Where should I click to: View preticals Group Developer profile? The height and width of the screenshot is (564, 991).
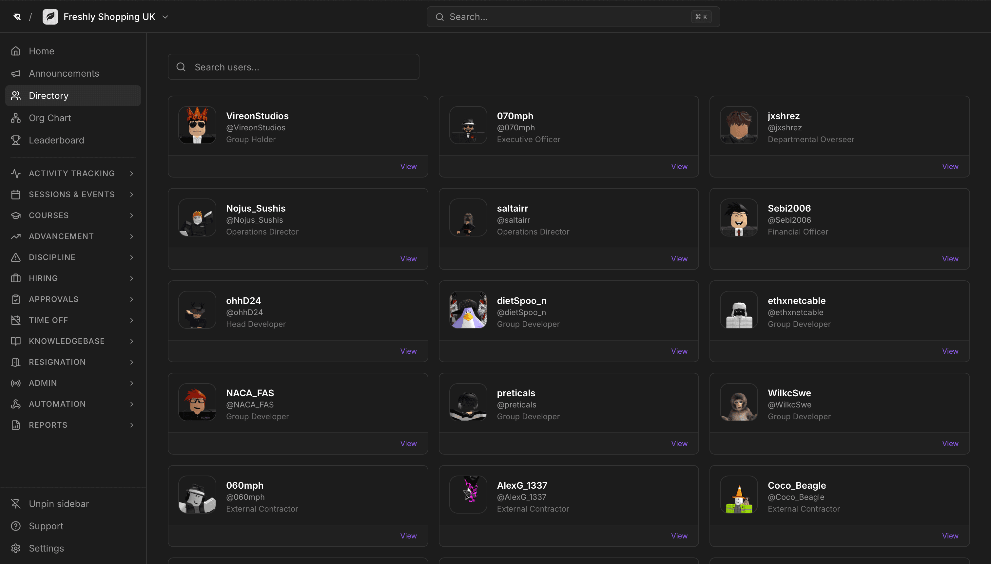(x=679, y=443)
